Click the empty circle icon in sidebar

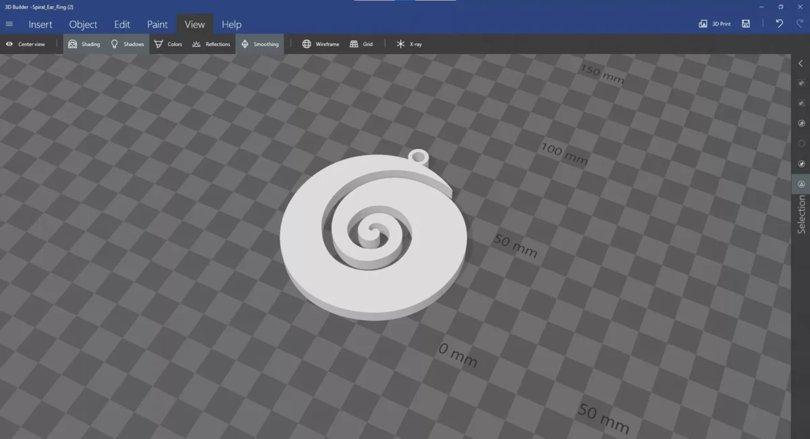tap(801, 143)
